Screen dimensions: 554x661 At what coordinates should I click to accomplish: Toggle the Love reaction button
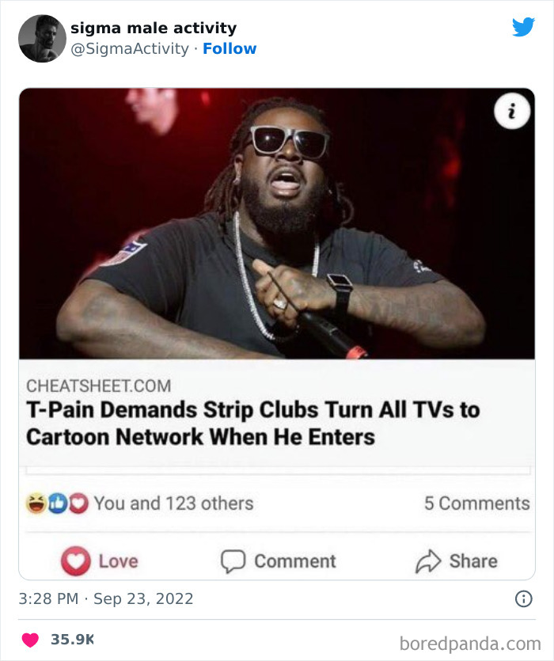[x=100, y=561]
